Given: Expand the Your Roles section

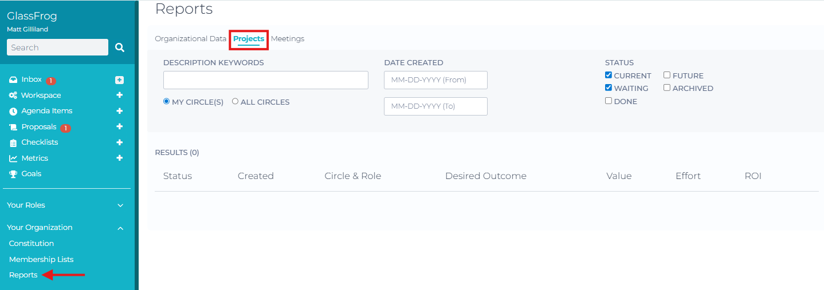Looking at the screenshot, I should click(120, 205).
